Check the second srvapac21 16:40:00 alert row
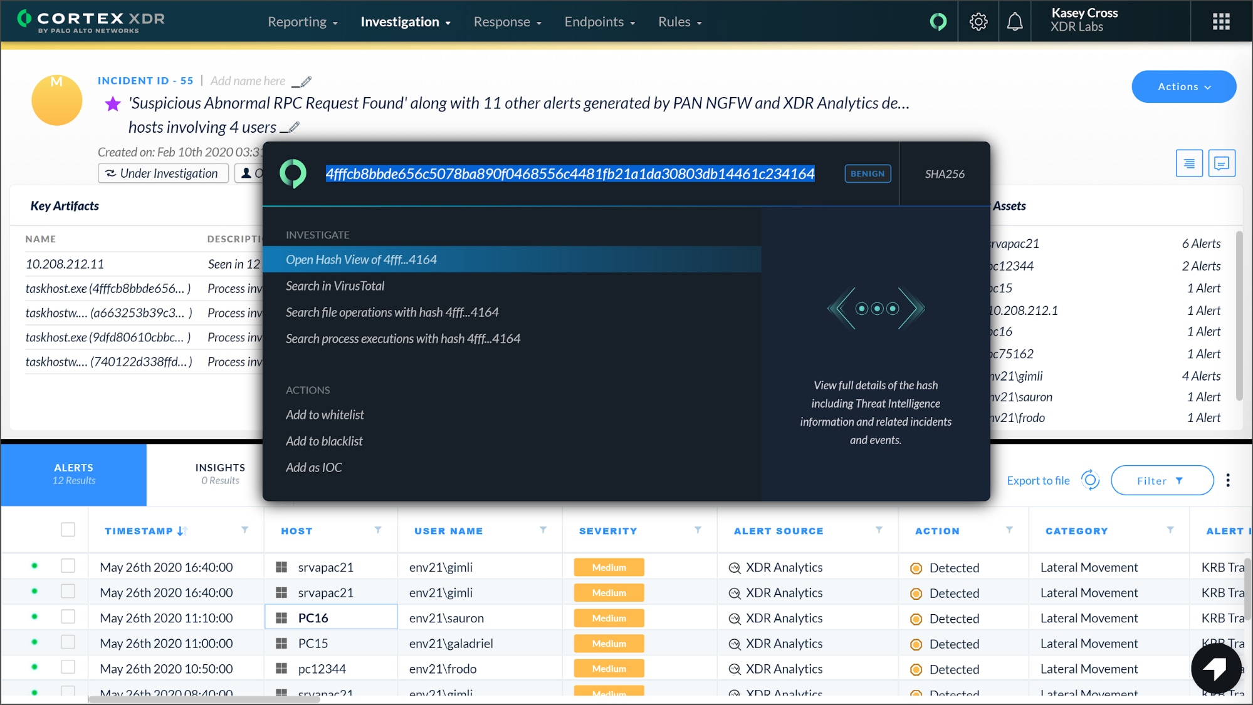The image size is (1253, 705). [x=68, y=591]
